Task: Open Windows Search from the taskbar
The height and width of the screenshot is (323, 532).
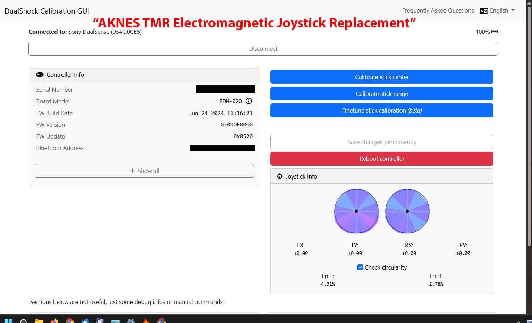Action: tap(24, 321)
